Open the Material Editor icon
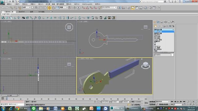 145,8
